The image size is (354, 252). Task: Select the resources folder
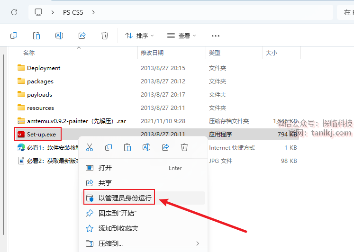click(40, 108)
